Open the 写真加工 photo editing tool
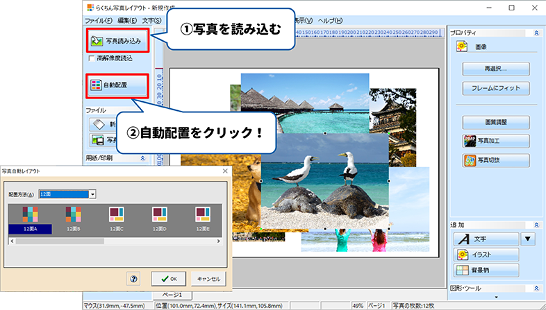 coord(495,141)
